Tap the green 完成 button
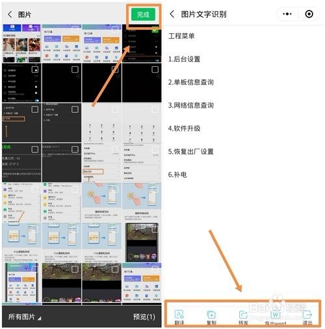The width and height of the screenshot is (325, 329). [x=143, y=14]
